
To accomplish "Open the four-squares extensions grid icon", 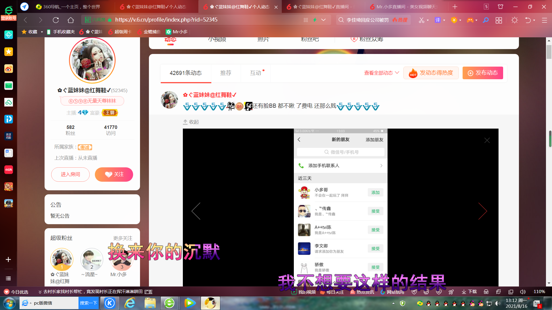I will tap(499, 20).
